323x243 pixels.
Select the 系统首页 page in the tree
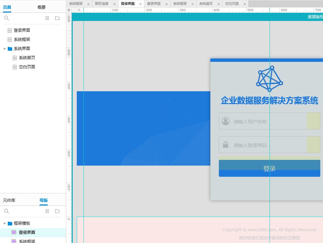pyautogui.click(x=27, y=58)
